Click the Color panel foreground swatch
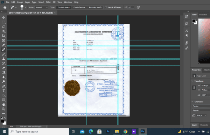Viewport: 210px width, 135px height. [194, 21]
